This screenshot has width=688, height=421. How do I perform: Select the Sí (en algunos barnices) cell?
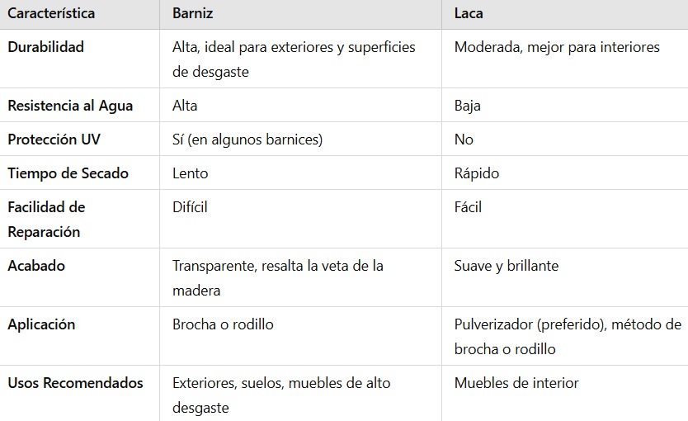tap(247, 140)
